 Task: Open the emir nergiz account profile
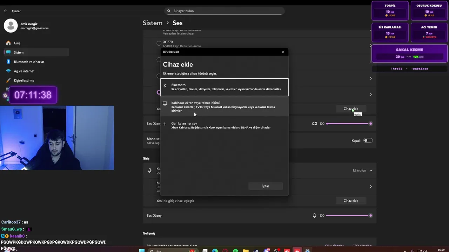coord(27,26)
